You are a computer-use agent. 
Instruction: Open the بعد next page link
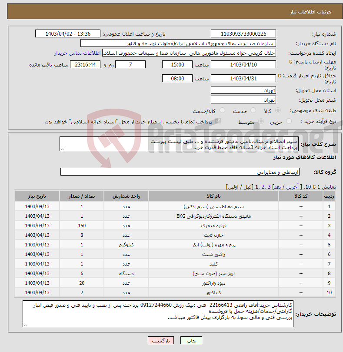pyautogui.click(x=277, y=187)
